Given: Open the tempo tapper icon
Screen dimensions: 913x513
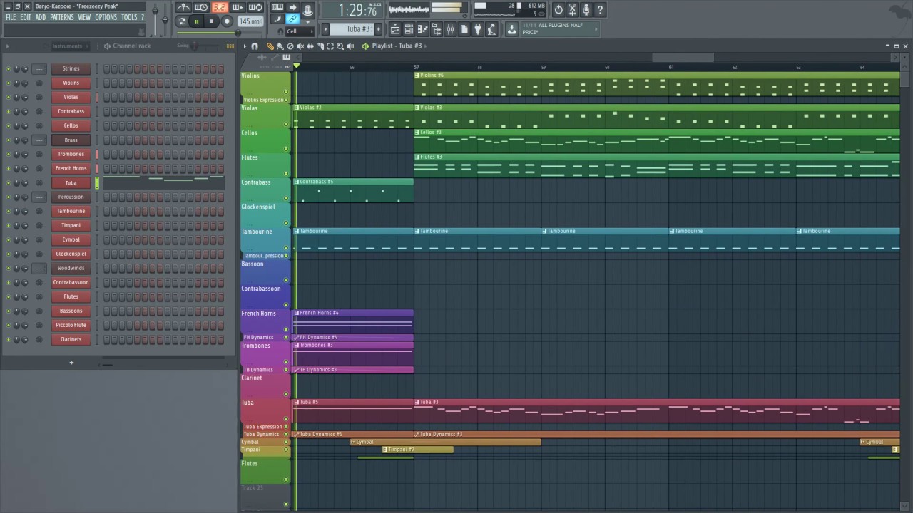Looking at the screenshot, I should [x=491, y=29].
